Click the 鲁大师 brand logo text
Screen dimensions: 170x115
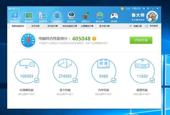click(138, 15)
